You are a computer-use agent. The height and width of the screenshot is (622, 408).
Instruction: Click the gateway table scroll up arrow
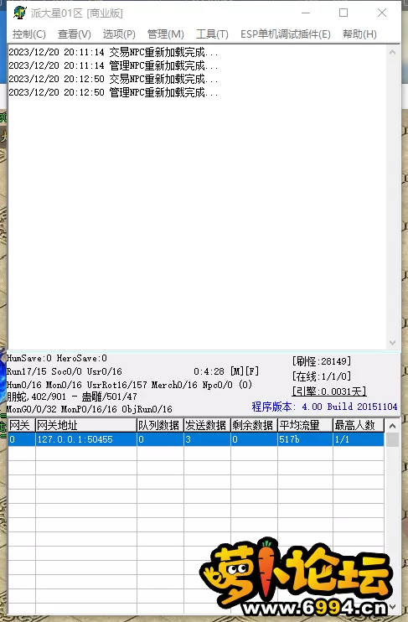(x=393, y=426)
